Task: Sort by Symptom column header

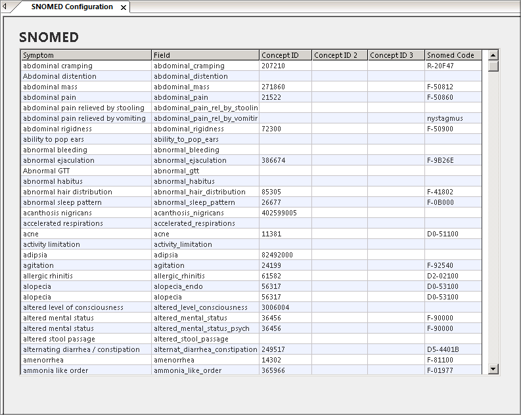Action: pyautogui.click(x=86, y=55)
